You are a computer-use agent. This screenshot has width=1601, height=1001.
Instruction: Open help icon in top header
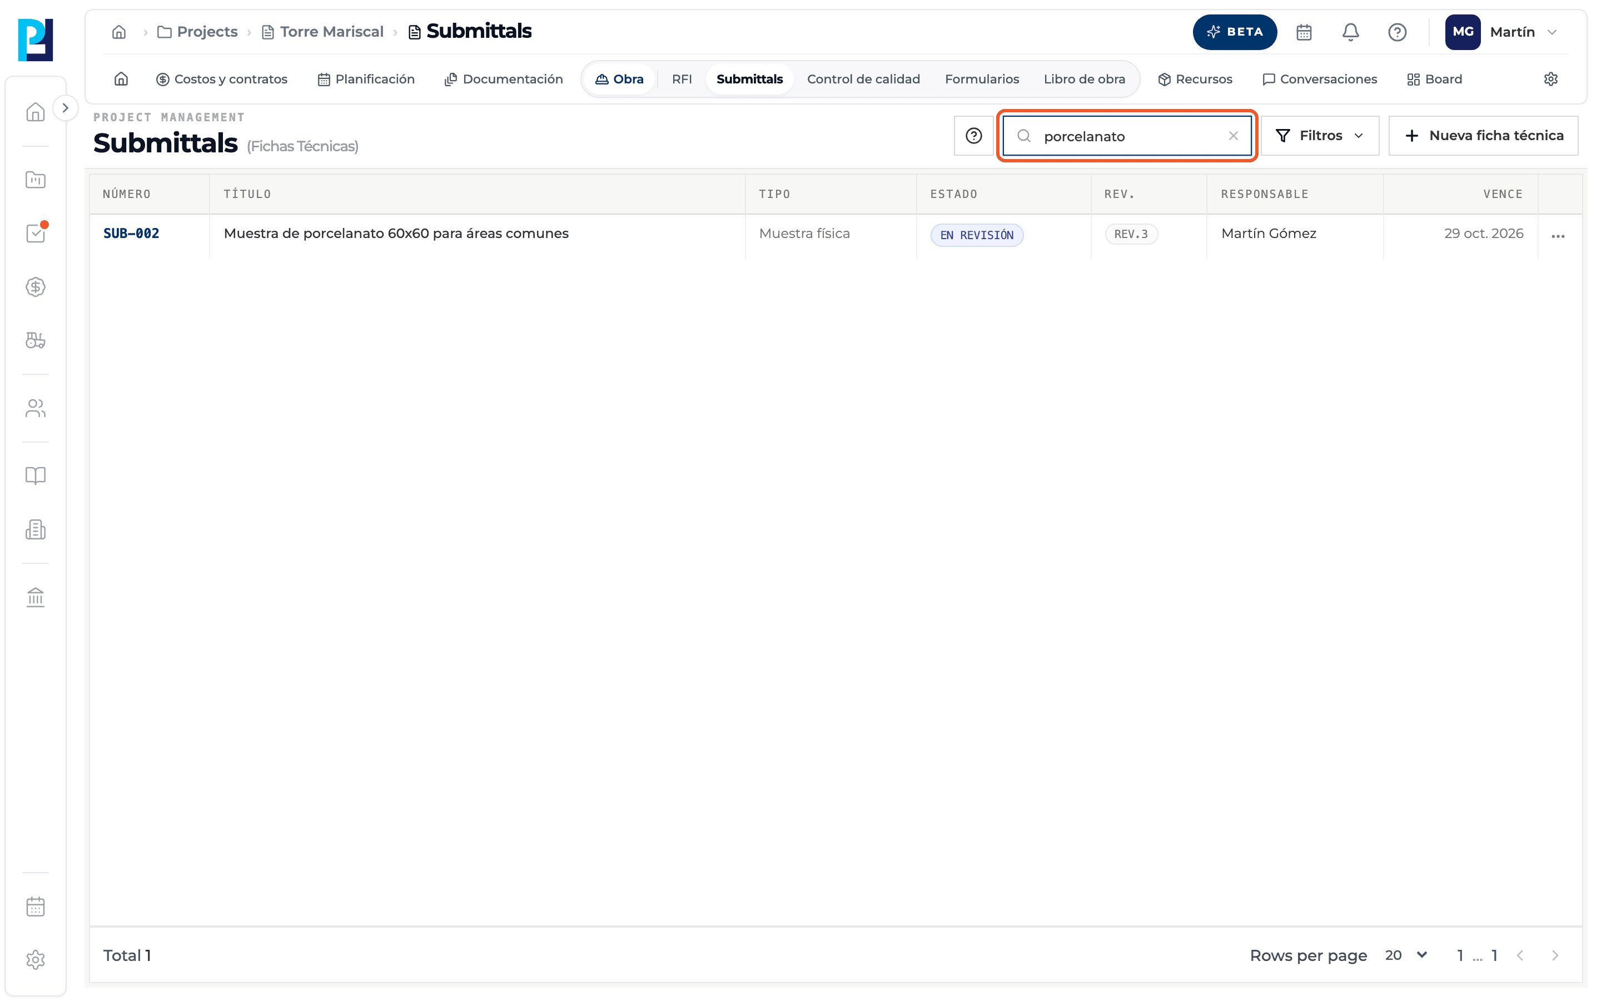tap(1396, 32)
